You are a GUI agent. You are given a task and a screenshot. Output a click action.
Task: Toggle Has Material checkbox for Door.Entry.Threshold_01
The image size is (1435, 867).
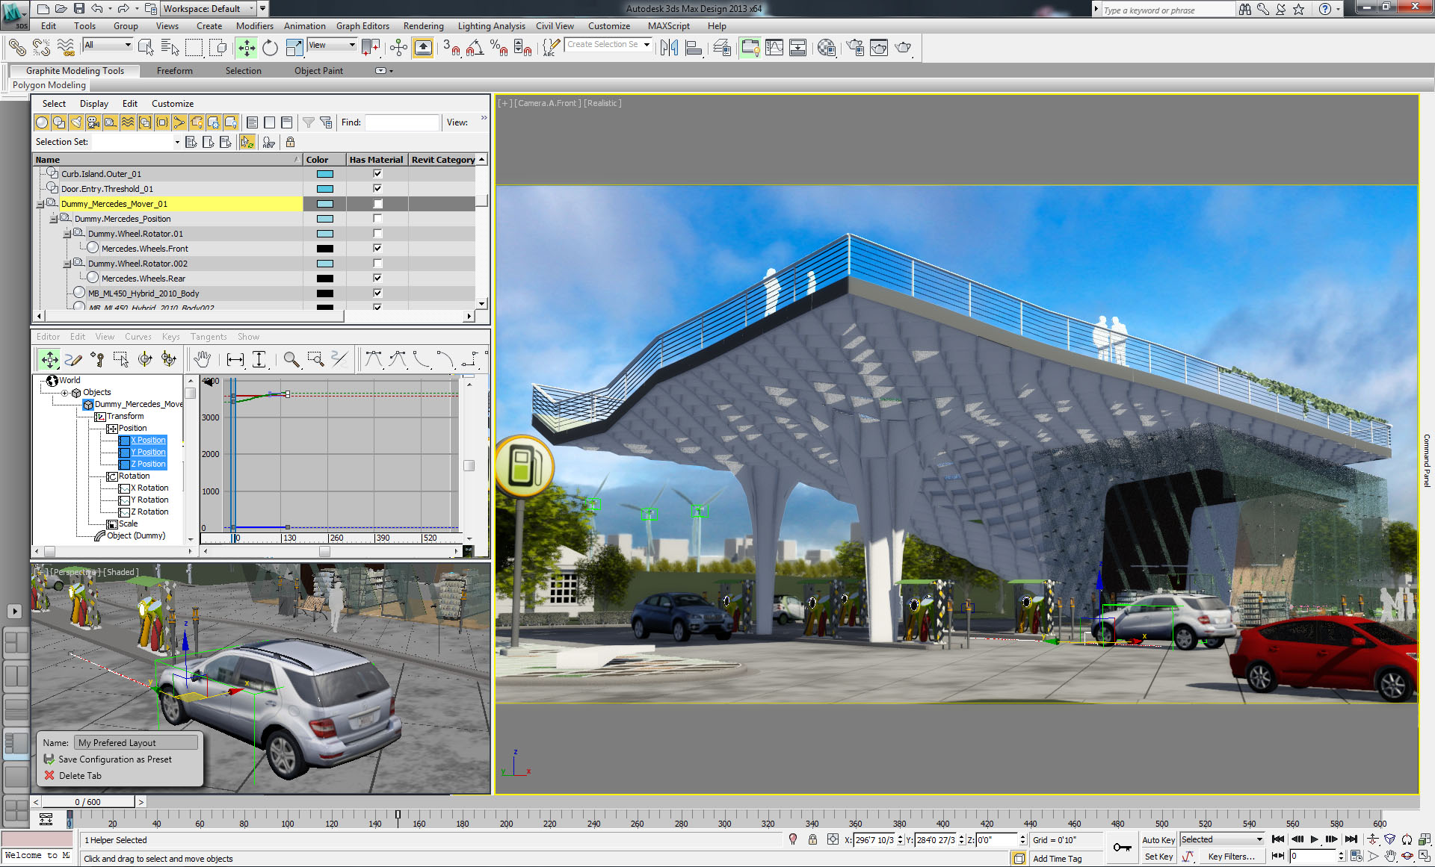[374, 190]
